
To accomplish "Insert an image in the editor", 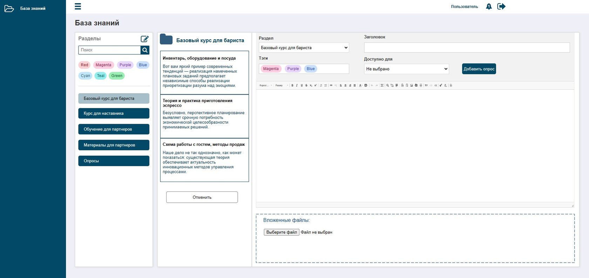I will pos(412,85).
